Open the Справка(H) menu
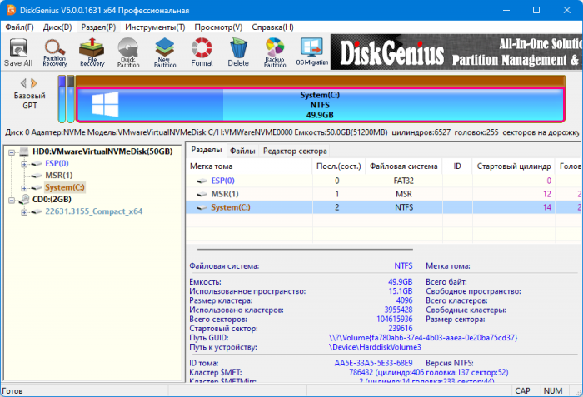Viewport: 583px width, 397px height. coord(272,27)
